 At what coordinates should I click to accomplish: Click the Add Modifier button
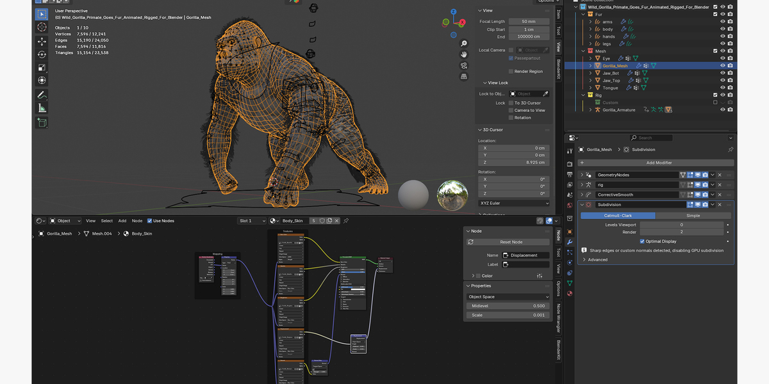coord(656,163)
